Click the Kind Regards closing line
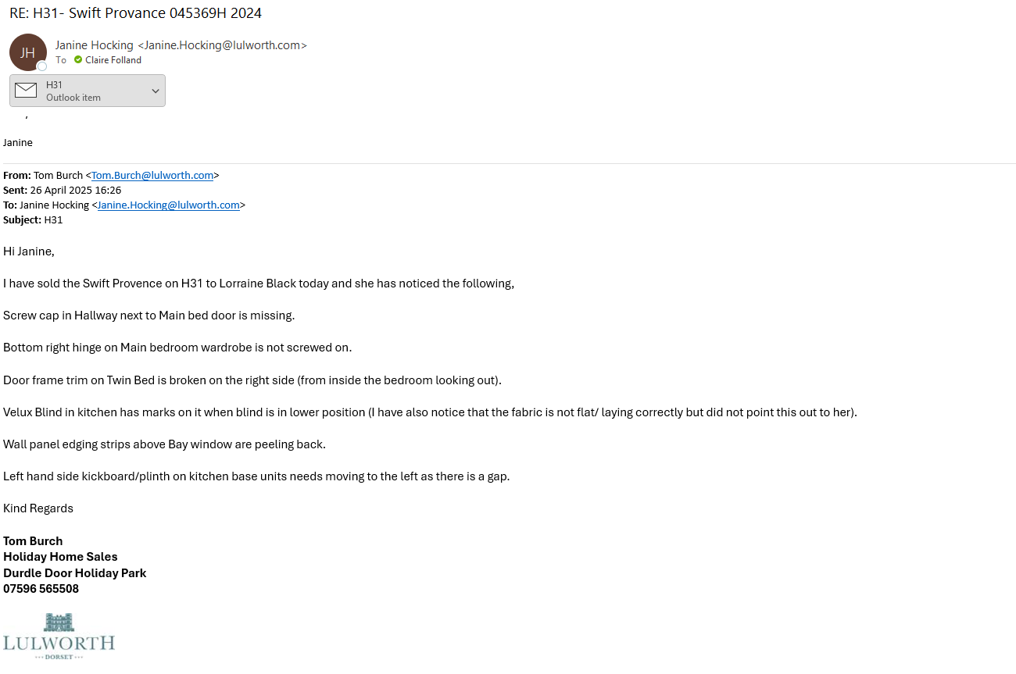 38,508
